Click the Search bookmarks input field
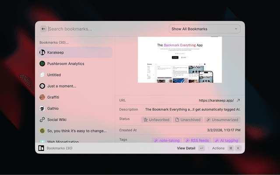The width and height of the screenshot is (280, 175). 105,29
